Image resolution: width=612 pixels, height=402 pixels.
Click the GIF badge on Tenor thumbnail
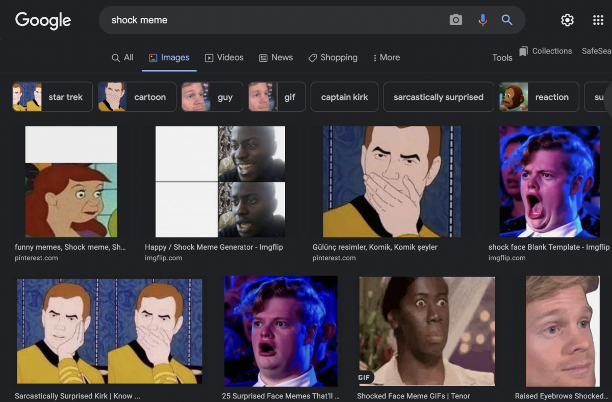(365, 378)
